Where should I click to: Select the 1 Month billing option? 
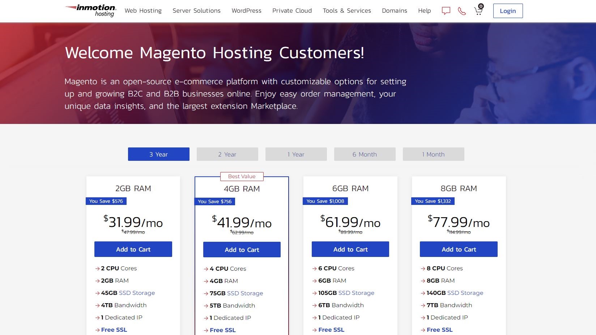pyautogui.click(x=433, y=154)
